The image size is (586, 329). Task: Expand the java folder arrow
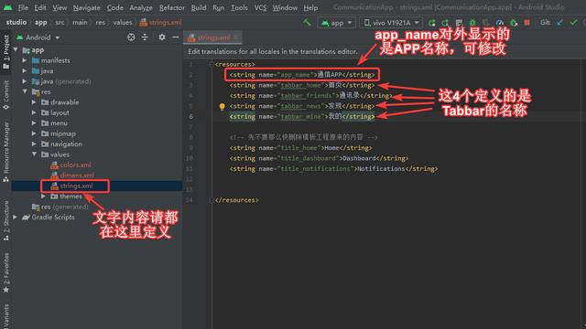point(25,70)
